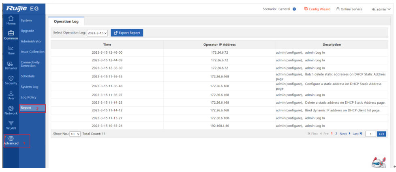Screen dimensions: 396x172
Task: Open the Config Wizard link
Action: click(x=317, y=9)
